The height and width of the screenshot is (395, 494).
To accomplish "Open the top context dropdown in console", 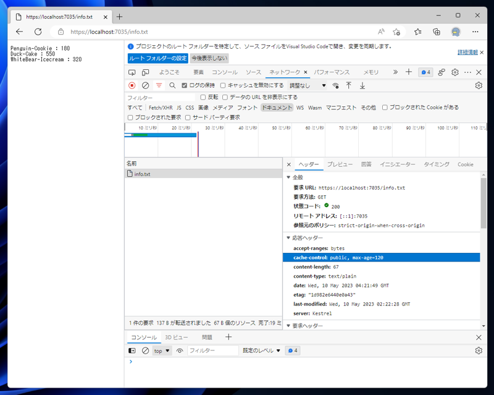I will click(162, 350).
